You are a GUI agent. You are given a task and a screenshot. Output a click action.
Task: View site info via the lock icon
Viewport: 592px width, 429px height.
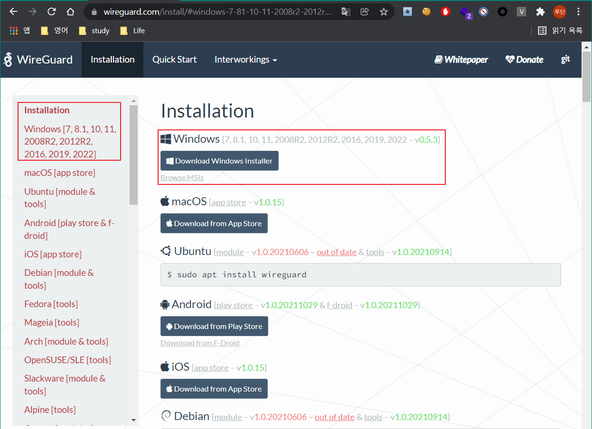(94, 12)
